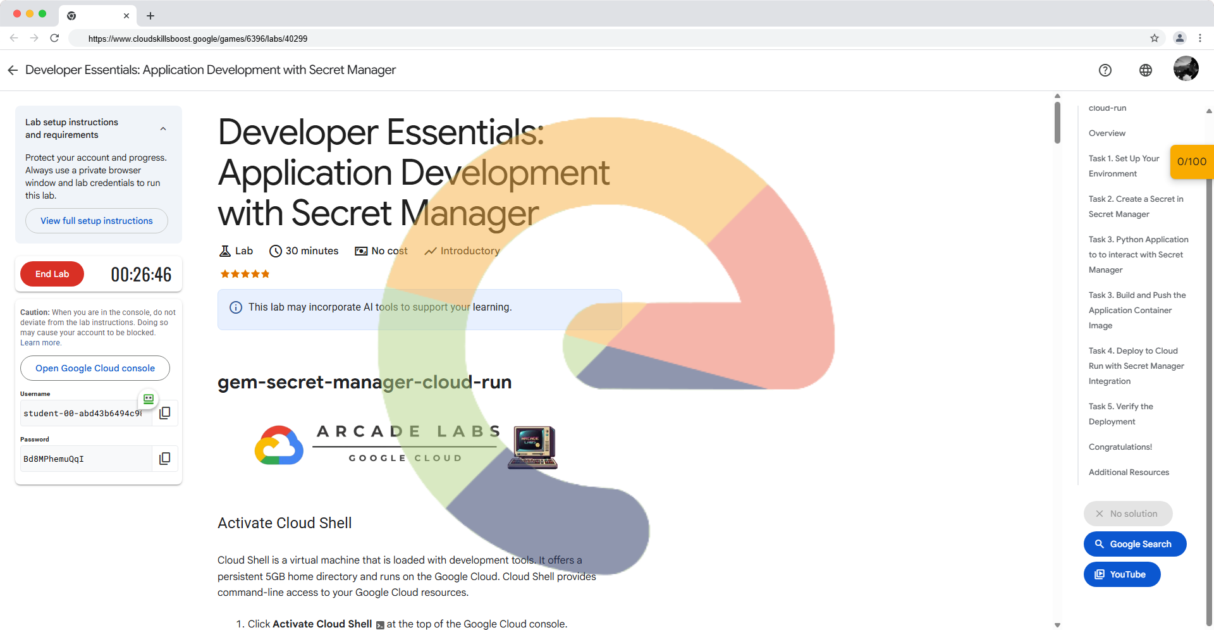This screenshot has height=630, width=1214.
Task: Go to Task 5. Verify the Deployment
Action: point(1120,414)
